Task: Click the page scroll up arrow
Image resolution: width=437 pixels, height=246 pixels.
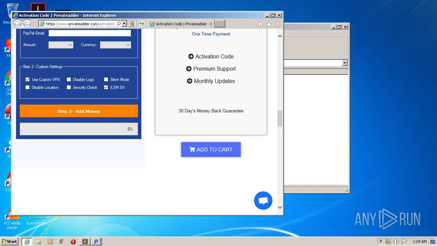Action: pos(280,36)
